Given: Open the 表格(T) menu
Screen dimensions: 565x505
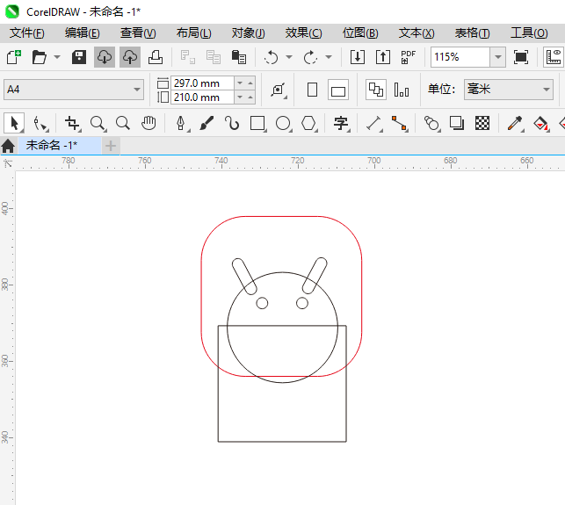Looking at the screenshot, I should [x=473, y=33].
